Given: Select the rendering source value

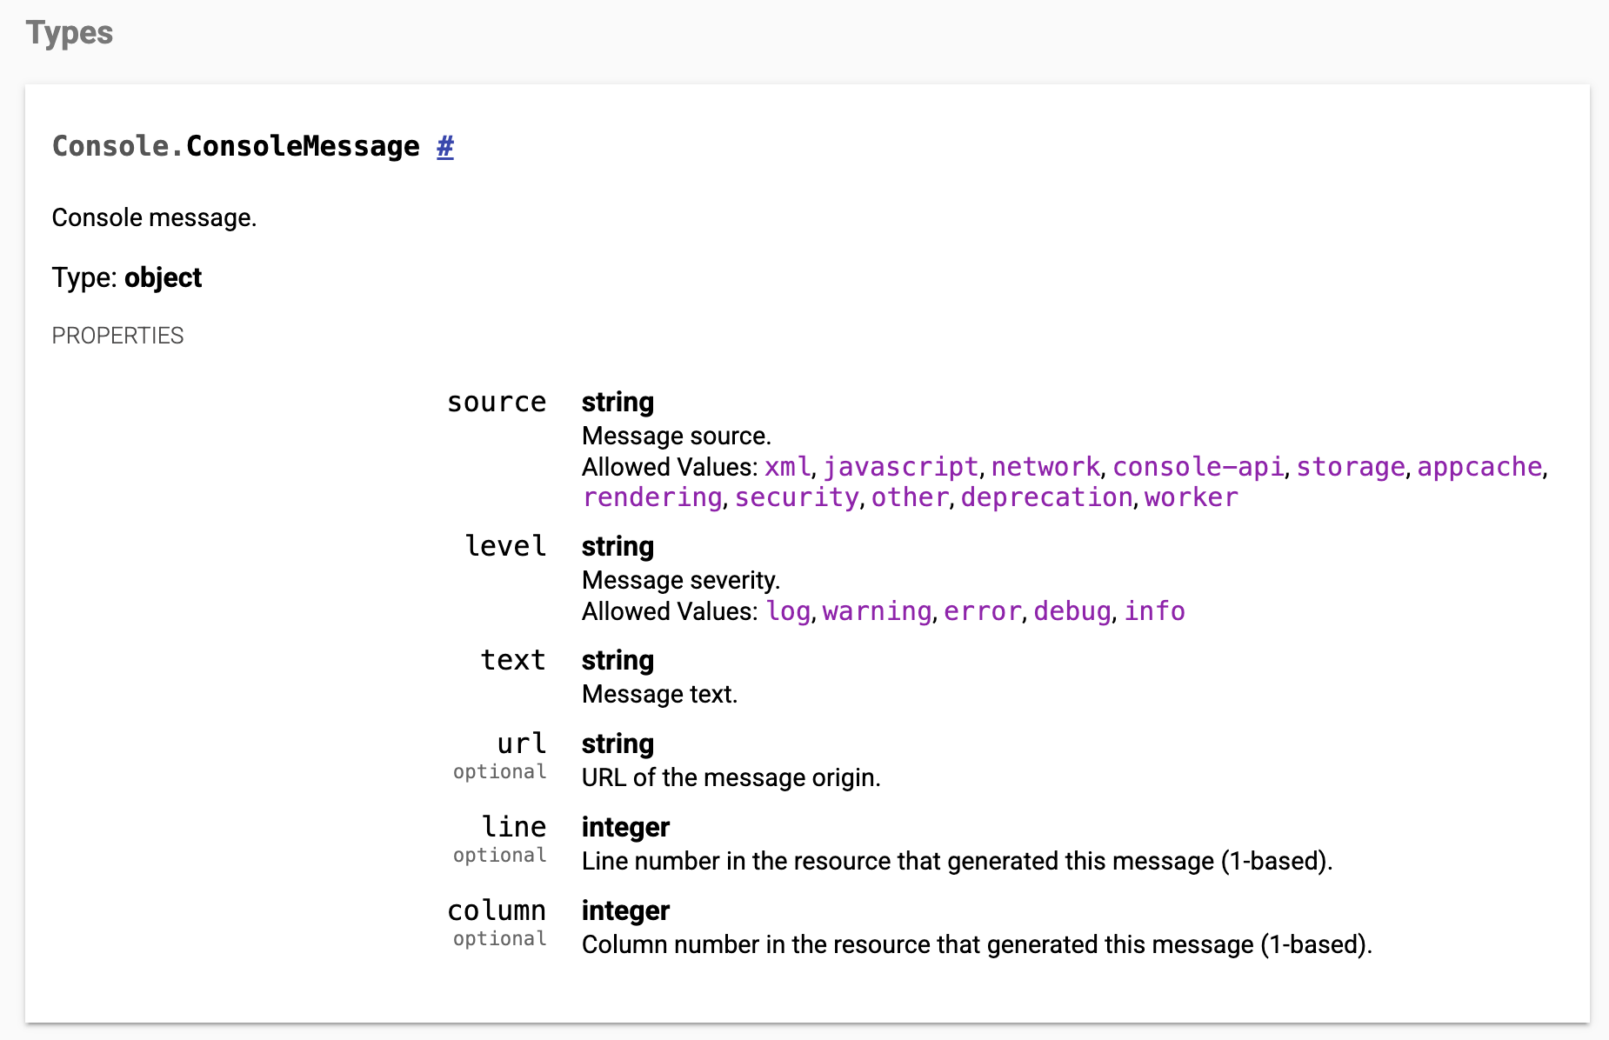Looking at the screenshot, I should pyautogui.click(x=652, y=497).
